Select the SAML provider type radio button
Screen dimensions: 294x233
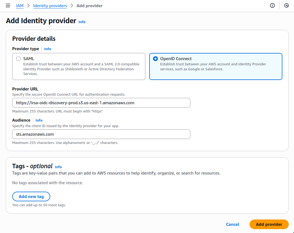point(18,58)
